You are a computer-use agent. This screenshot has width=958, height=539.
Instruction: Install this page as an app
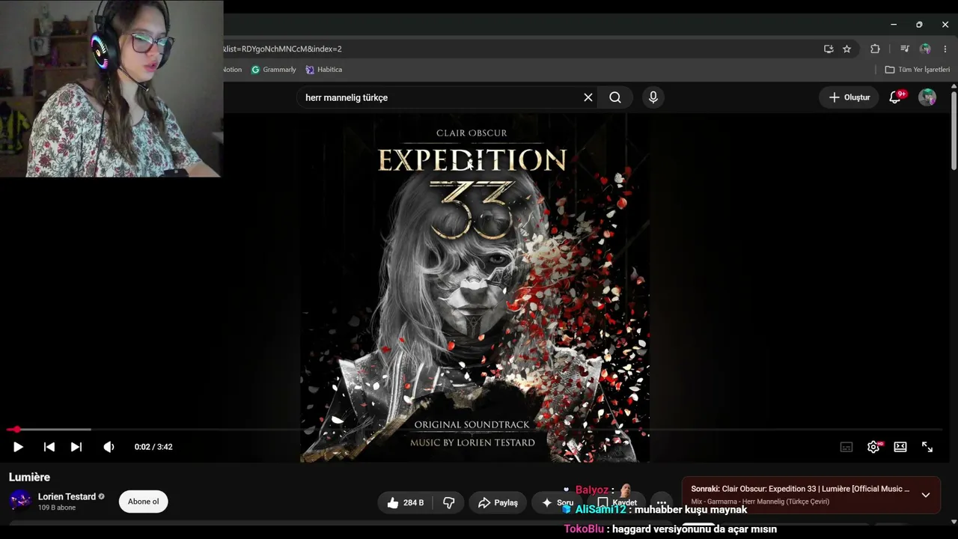pos(829,49)
